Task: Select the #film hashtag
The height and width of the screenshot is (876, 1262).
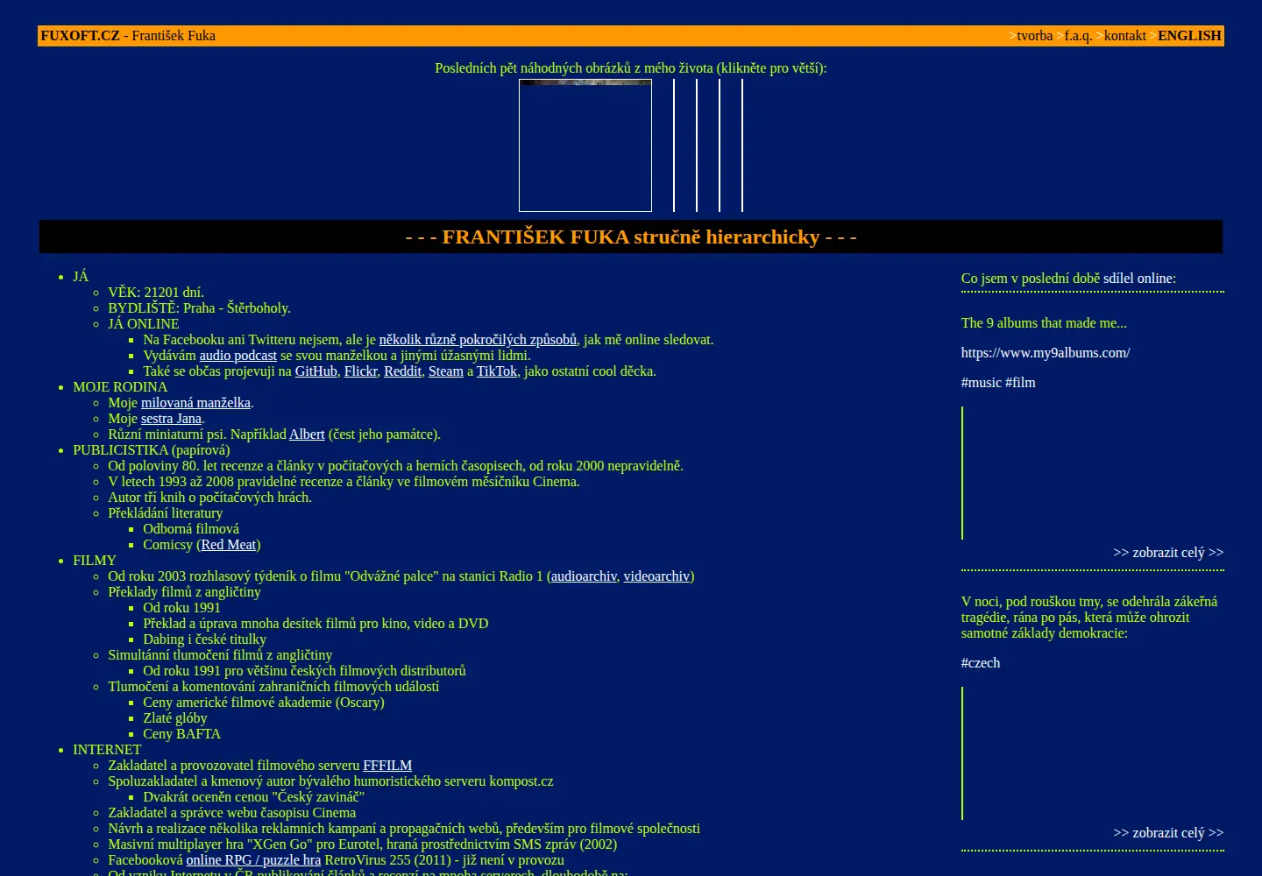Action: tap(1020, 383)
